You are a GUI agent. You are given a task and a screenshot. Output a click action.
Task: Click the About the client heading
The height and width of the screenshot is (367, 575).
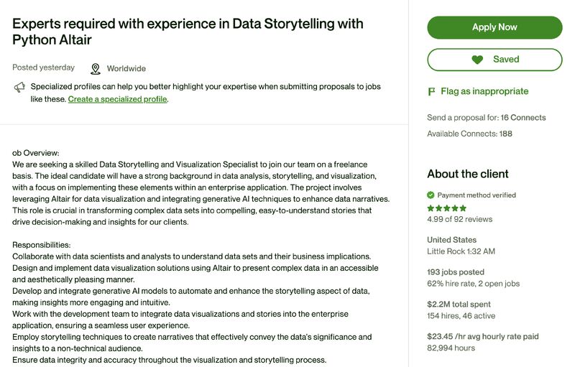(x=468, y=174)
